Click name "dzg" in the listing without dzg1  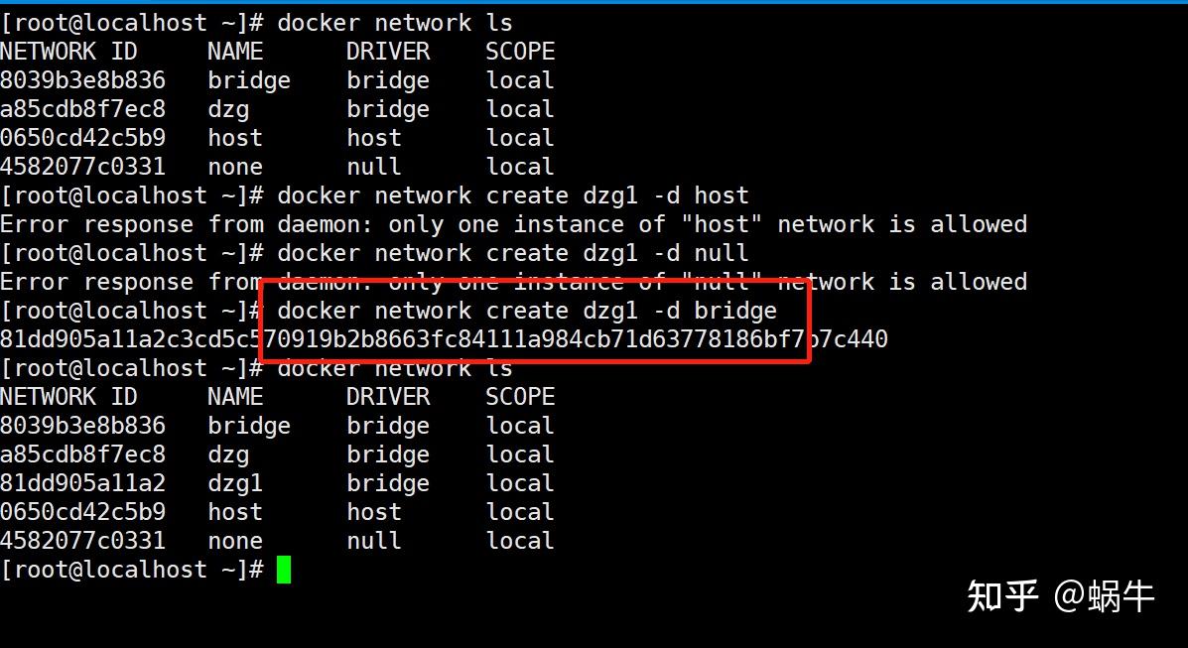(x=228, y=111)
